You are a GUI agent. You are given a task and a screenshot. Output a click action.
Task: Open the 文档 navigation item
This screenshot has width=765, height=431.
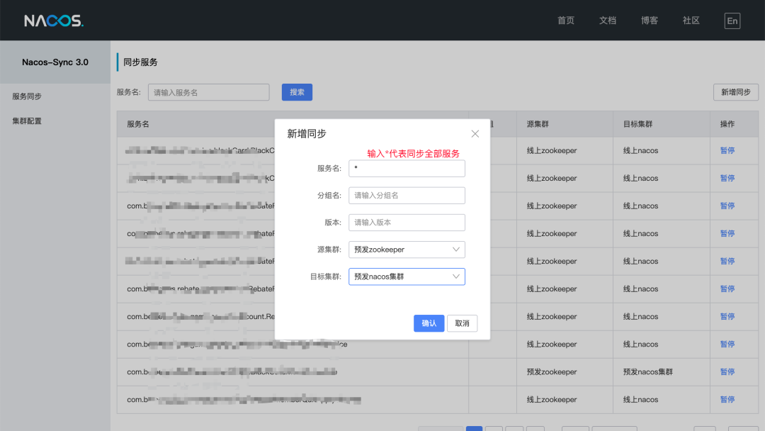607,20
